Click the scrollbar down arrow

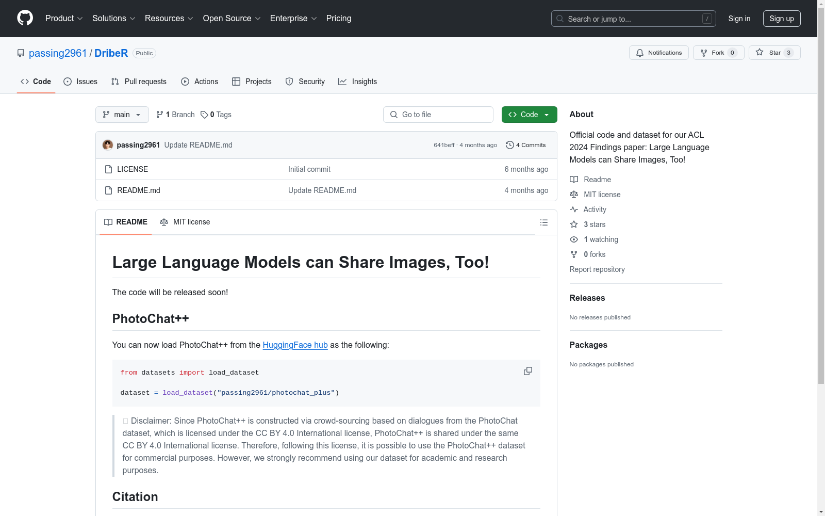(x=821, y=512)
